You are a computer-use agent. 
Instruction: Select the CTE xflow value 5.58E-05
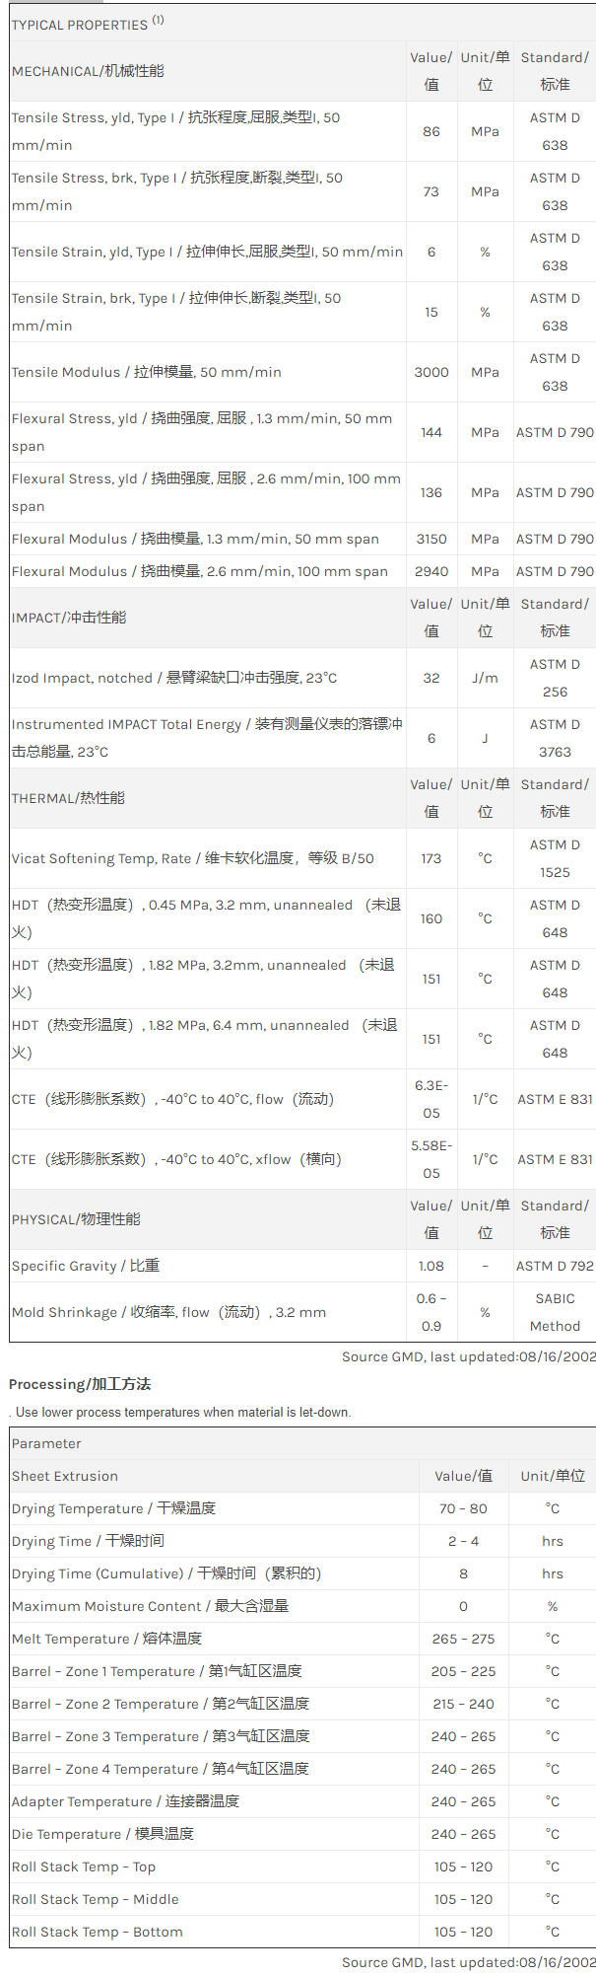point(431,1159)
